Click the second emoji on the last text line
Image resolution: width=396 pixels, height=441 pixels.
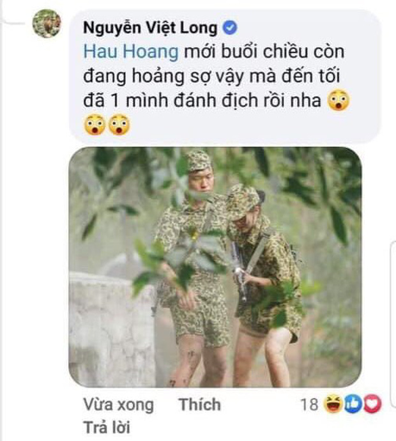pos(119,124)
